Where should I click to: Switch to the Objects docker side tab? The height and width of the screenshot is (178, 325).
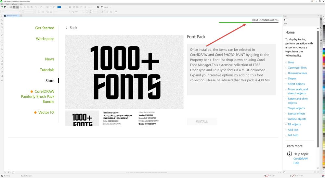[x=321, y=43]
